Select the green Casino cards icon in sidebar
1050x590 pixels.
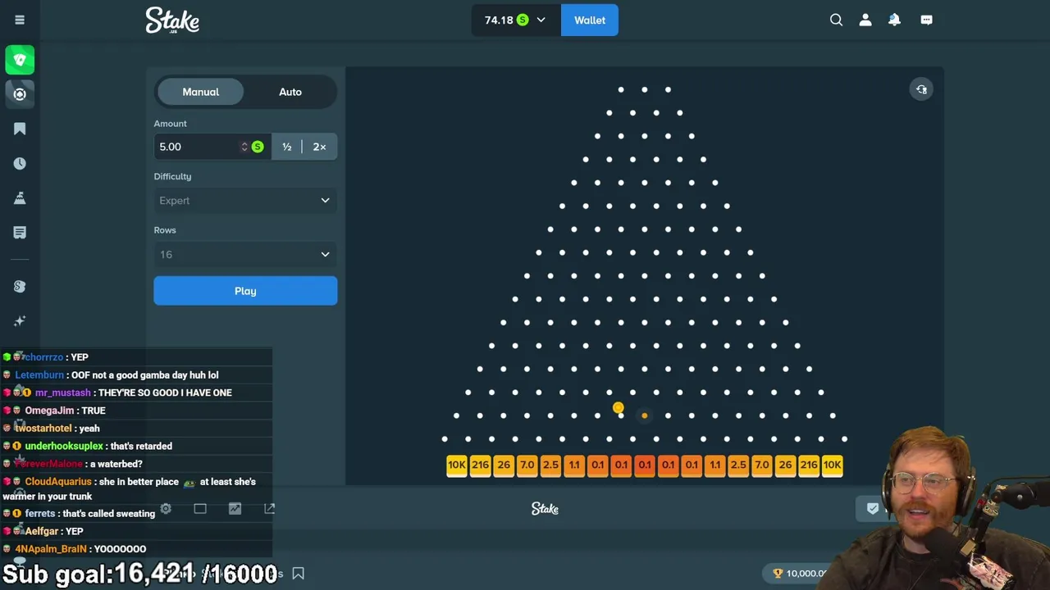tap(20, 60)
